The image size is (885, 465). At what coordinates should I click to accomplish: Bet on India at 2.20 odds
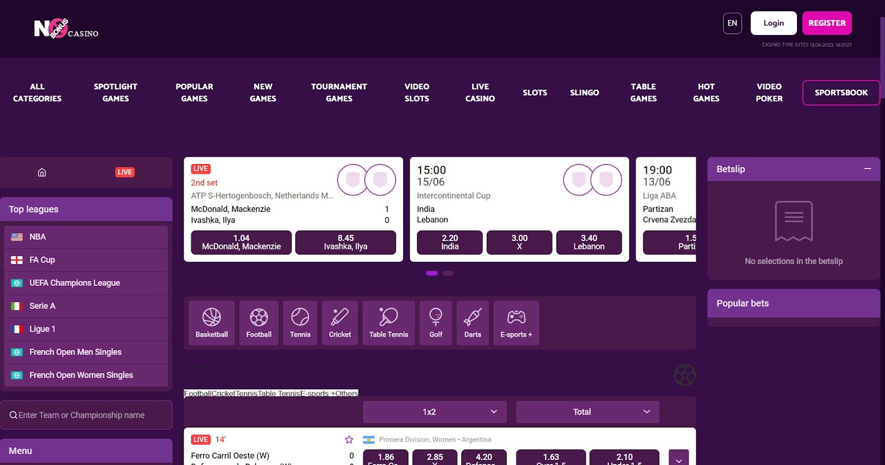click(449, 242)
